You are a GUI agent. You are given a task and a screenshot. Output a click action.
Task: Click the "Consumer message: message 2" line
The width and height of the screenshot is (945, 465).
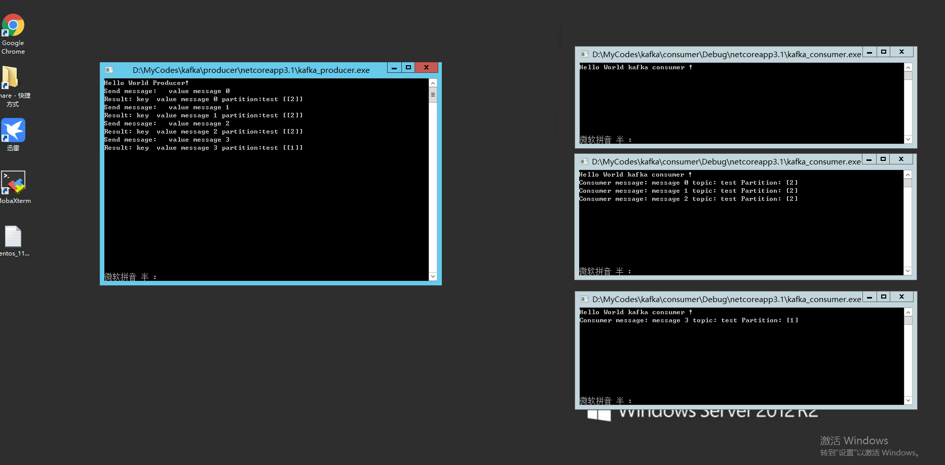(x=689, y=199)
